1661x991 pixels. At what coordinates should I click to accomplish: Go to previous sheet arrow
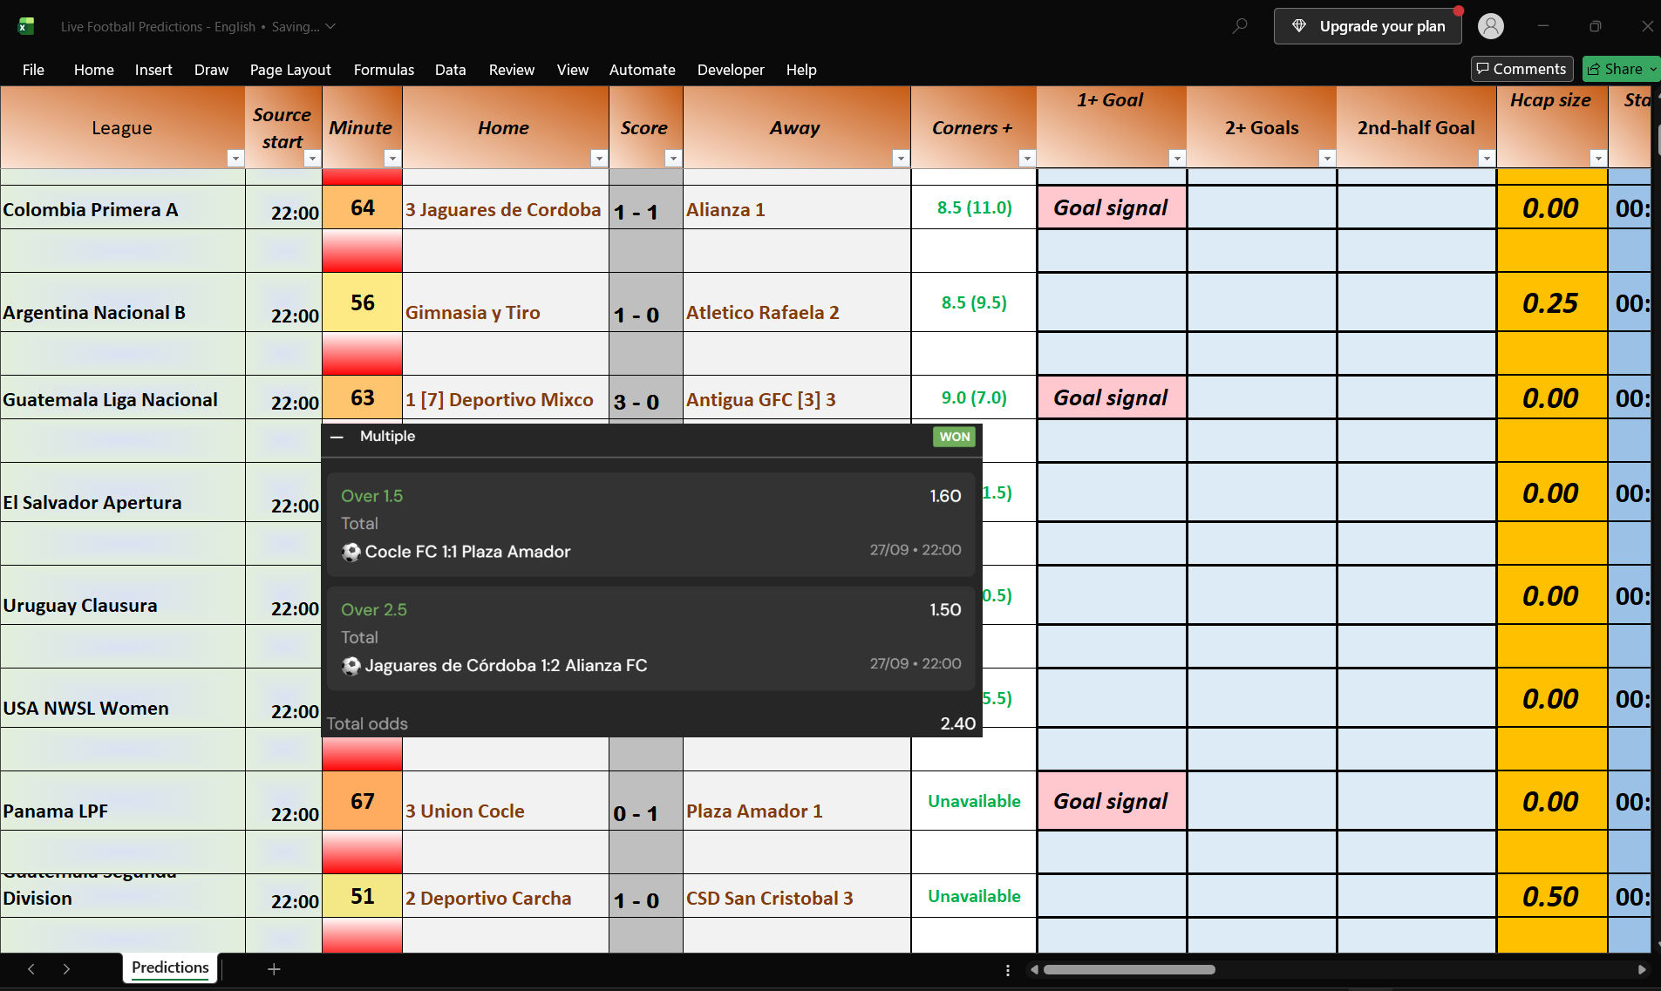(x=31, y=968)
